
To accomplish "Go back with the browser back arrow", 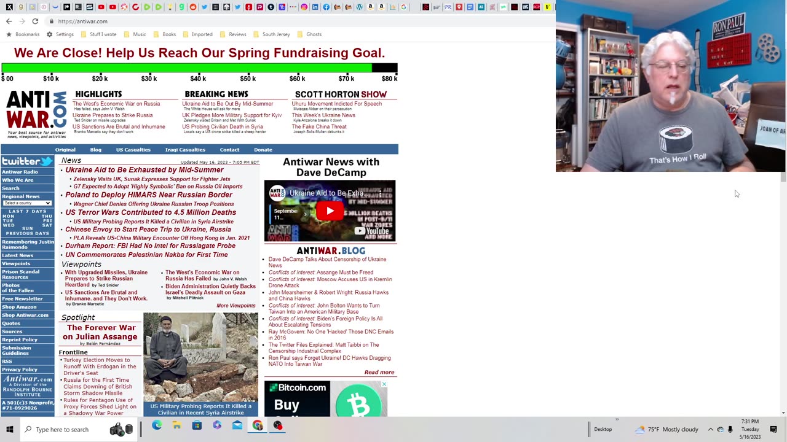I will [9, 21].
